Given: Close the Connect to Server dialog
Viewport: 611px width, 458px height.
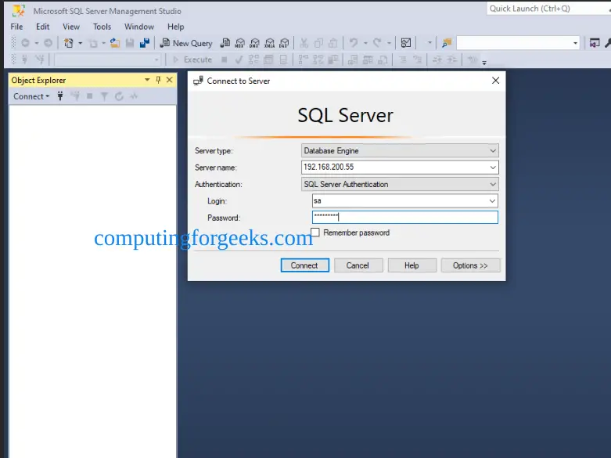Looking at the screenshot, I should tap(496, 81).
